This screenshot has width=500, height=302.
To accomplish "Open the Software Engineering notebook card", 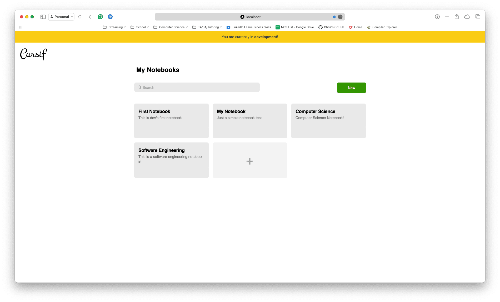I will (171, 160).
